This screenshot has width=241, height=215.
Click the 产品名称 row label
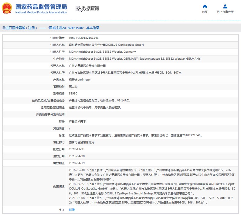(x=59, y=80)
